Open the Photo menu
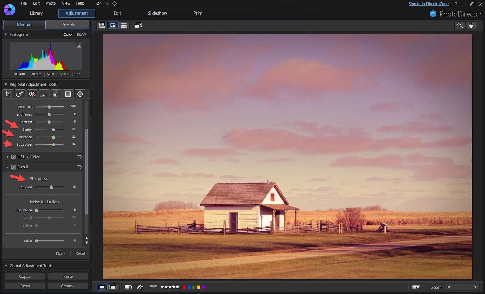The width and height of the screenshot is (485, 294). [51, 3]
